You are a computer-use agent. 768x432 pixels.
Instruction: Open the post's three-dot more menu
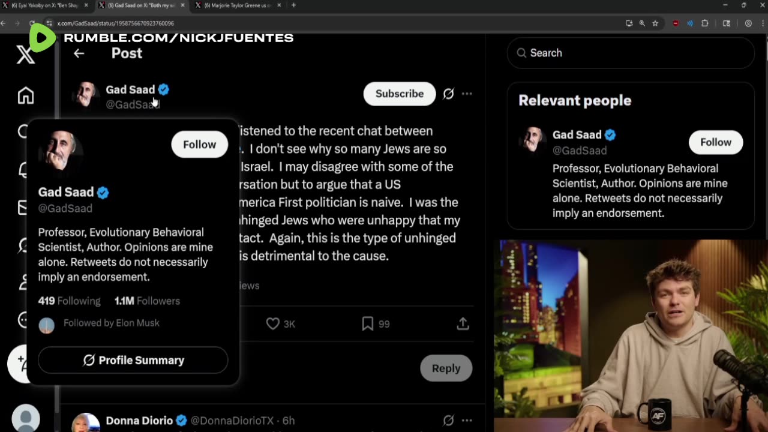pyautogui.click(x=467, y=94)
